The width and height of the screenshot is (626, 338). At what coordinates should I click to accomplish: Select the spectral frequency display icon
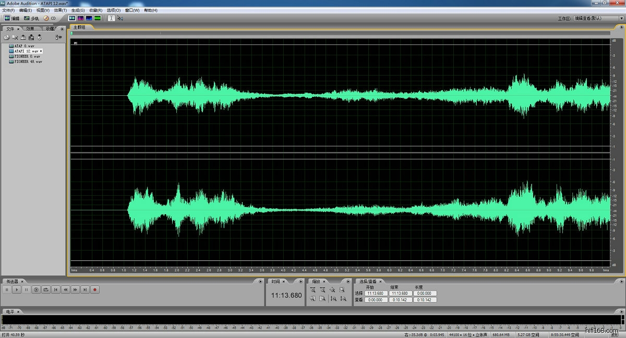coord(80,18)
